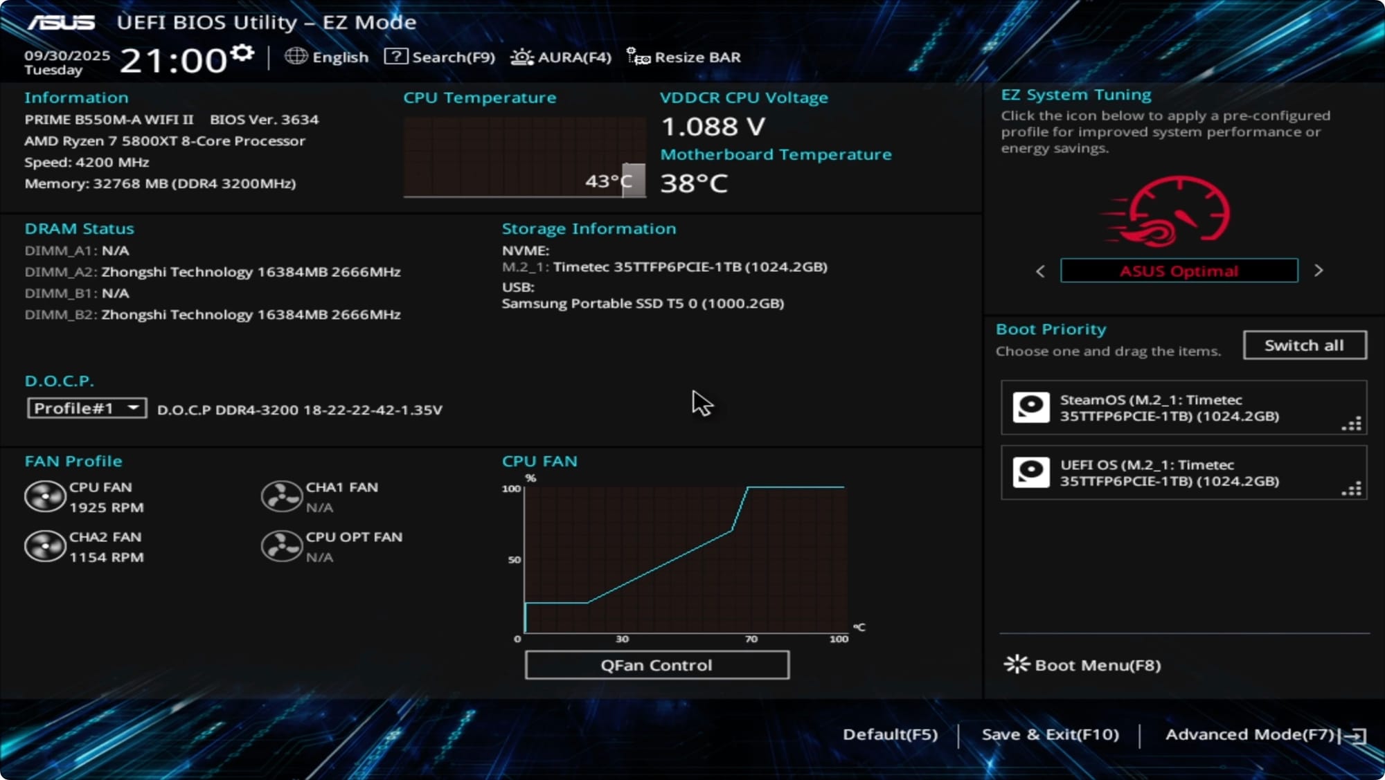Open Search using the magnifier F9 icon

[397, 57]
